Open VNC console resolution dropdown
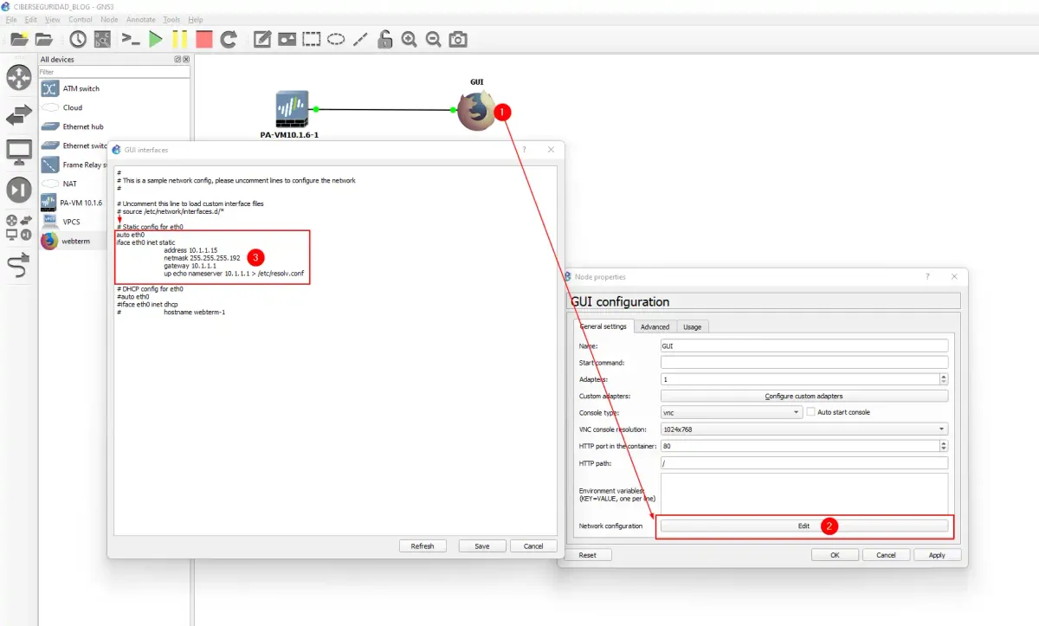The image size is (1039, 626). (803, 429)
